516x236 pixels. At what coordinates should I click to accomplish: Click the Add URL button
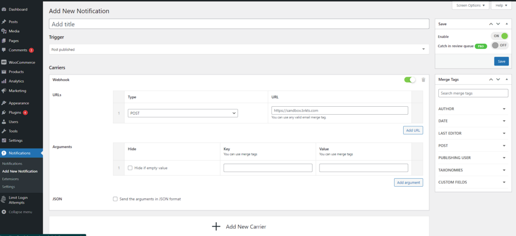pyautogui.click(x=413, y=130)
